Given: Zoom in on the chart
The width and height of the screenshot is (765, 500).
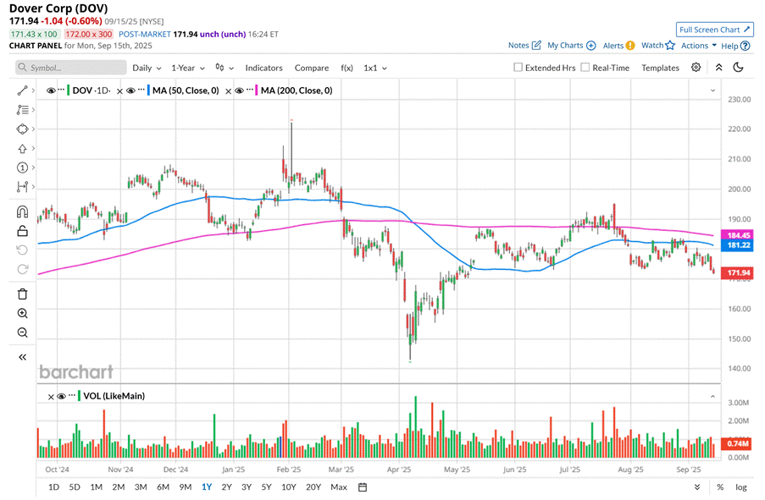Looking at the screenshot, I should tap(22, 313).
